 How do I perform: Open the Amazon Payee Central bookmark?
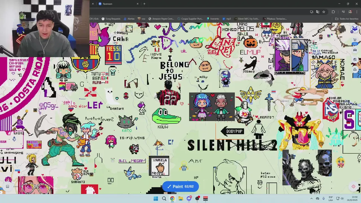point(161,19)
